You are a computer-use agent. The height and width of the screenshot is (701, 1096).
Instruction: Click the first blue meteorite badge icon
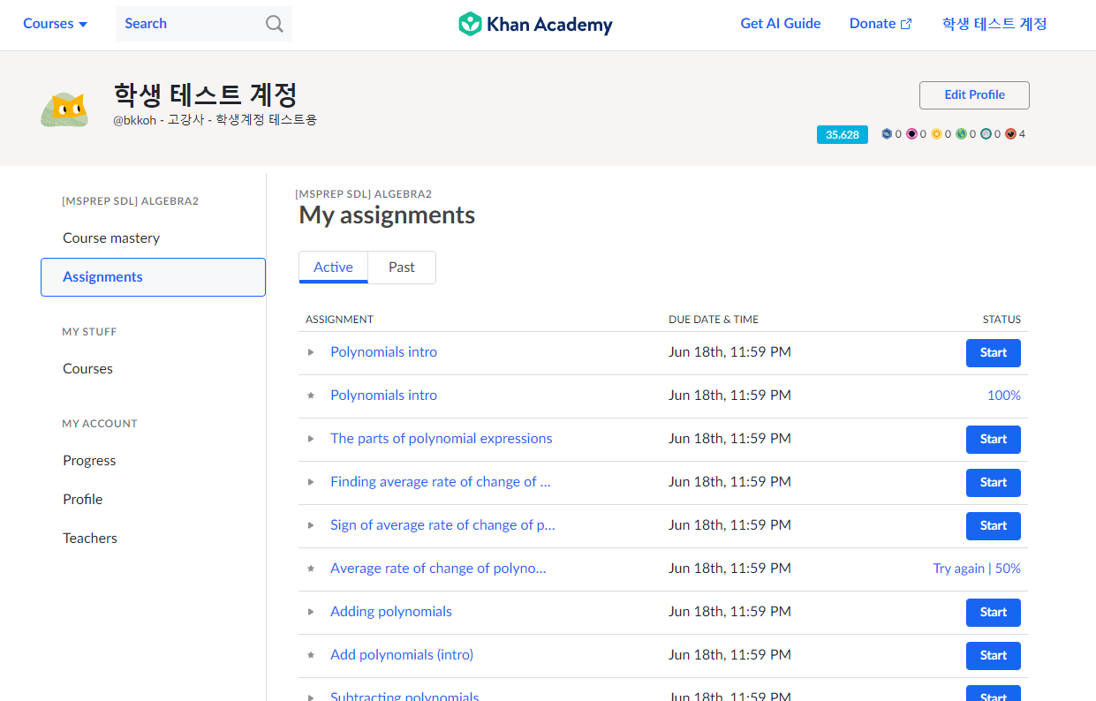887,134
